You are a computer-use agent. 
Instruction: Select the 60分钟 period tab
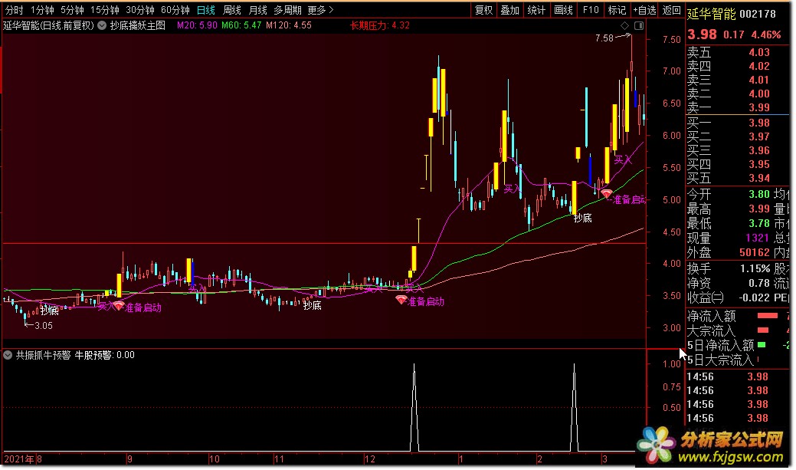(x=175, y=10)
